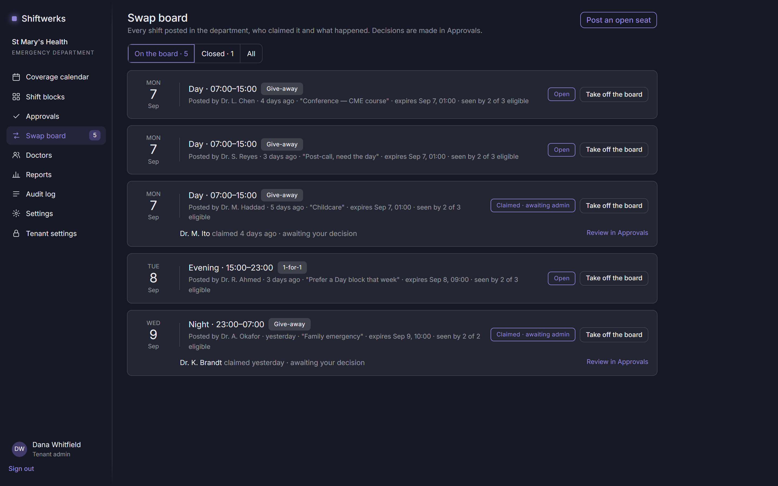Image resolution: width=778 pixels, height=486 pixels.
Task: Show the All tab
Action: 251,54
